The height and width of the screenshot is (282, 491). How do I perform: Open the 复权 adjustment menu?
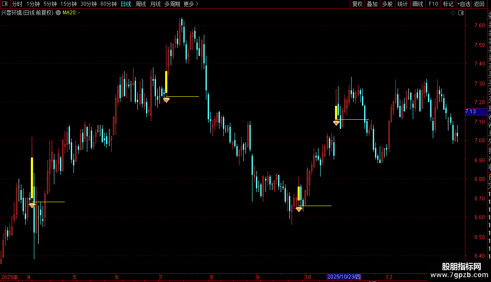tap(357, 4)
